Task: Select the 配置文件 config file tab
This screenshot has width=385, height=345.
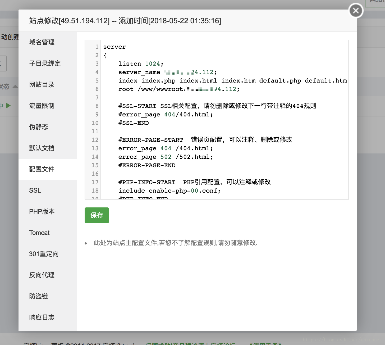Action: tap(42, 169)
